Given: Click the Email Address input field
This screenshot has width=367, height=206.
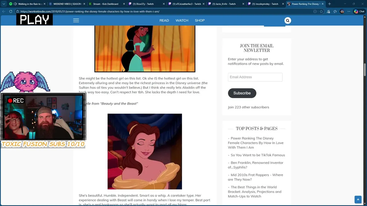Looking at the screenshot, I should tap(255, 77).
